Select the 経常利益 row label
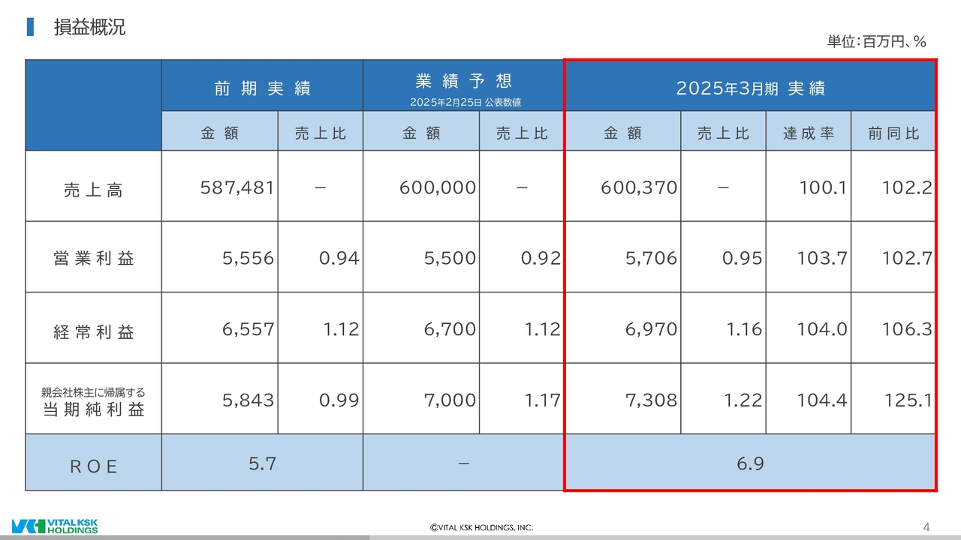This screenshot has height=540, width=961. [x=93, y=332]
